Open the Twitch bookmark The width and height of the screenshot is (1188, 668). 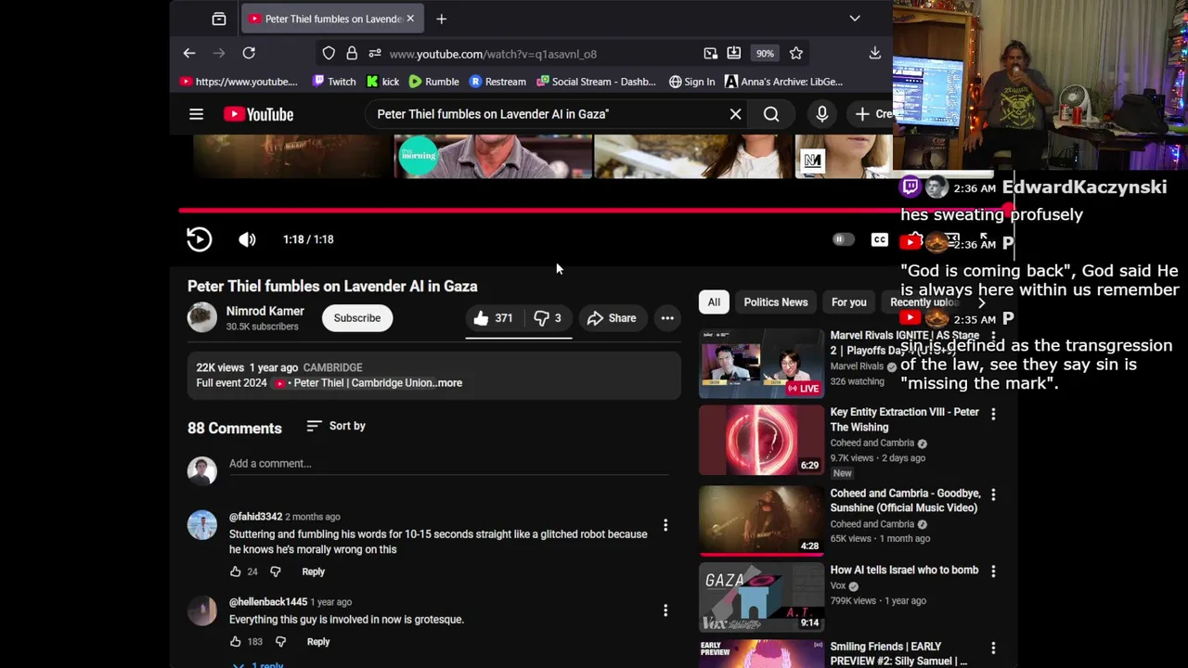tap(334, 82)
